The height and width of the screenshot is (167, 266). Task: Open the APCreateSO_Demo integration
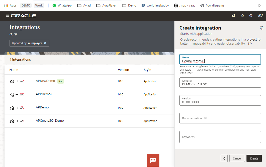coord(50,120)
